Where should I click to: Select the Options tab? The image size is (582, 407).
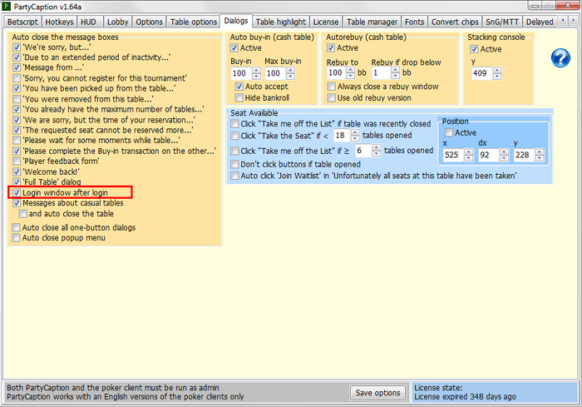coord(149,22)
